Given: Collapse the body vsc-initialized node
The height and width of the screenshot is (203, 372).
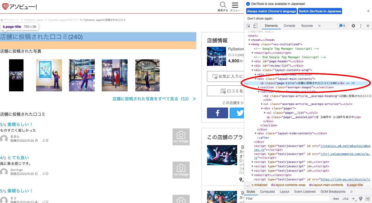Looking at the screenshot, I should (250, 45).
